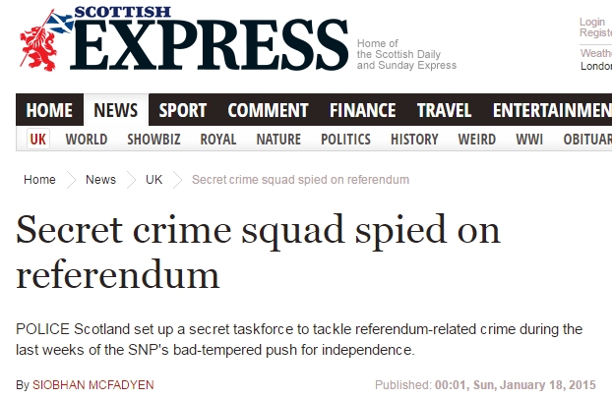Click the Home breadcrumb link
Image resolution: width=612 pixels, height=399 pixels.
pyautogui.click(x=39, y=180)
